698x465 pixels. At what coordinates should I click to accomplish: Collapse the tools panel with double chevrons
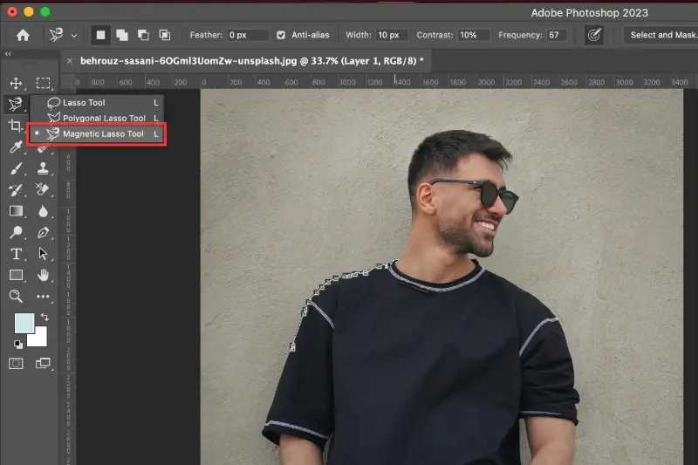coord(8,54)
